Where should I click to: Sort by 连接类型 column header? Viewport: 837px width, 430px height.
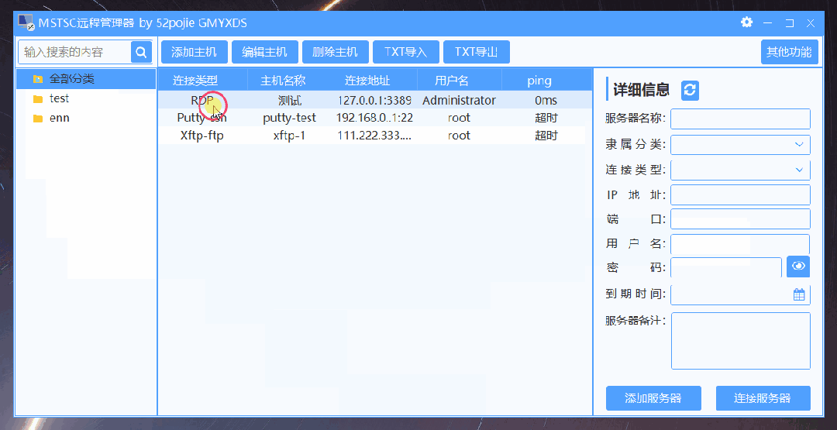(195, 81)
